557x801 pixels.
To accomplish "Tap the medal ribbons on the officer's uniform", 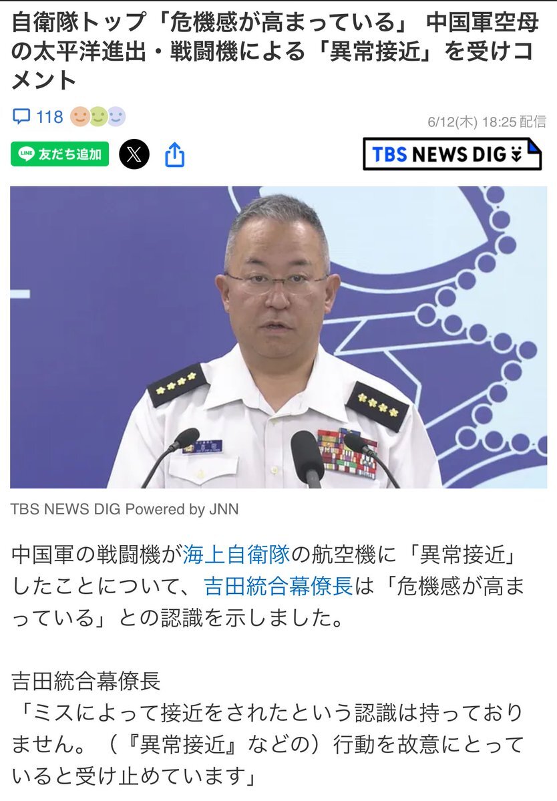I will coord(347,454).
